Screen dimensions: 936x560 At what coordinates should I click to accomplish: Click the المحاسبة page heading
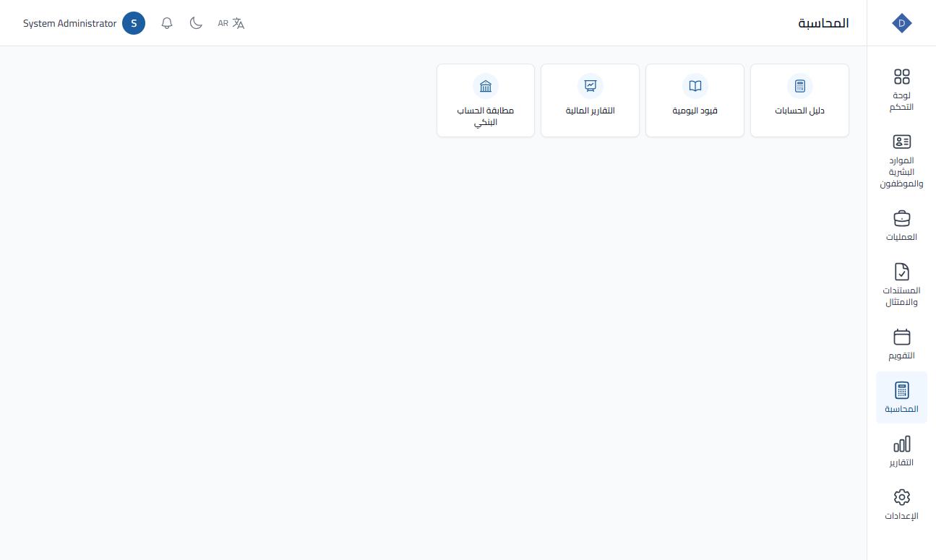(823, 23)
